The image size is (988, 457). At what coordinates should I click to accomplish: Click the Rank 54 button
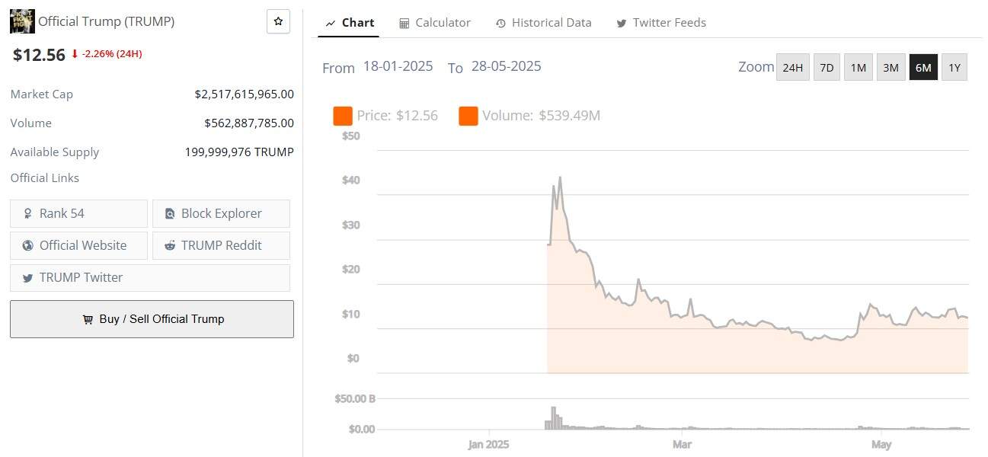point(78,213)
